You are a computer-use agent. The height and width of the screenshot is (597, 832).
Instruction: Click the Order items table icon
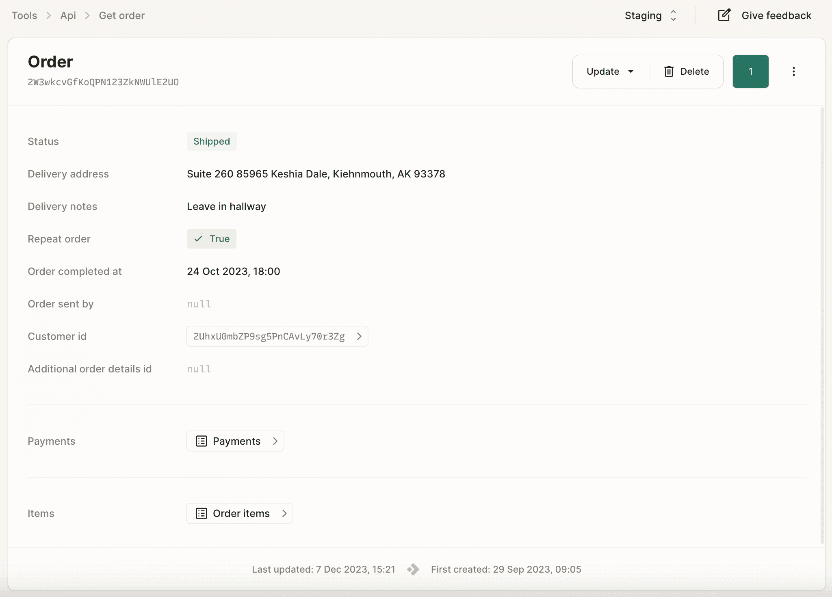[201, 513]
